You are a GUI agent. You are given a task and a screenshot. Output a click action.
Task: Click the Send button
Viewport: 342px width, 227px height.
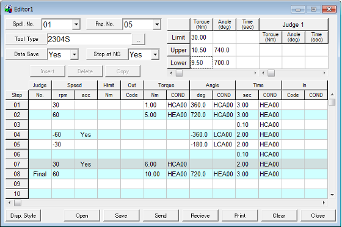tap(161, 215)
